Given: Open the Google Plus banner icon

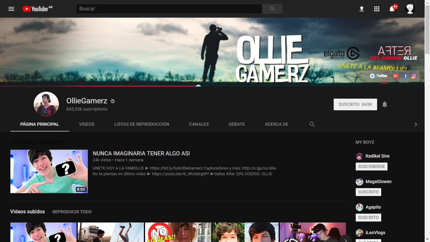Looking at the screenshot, I should pos(396,76).
